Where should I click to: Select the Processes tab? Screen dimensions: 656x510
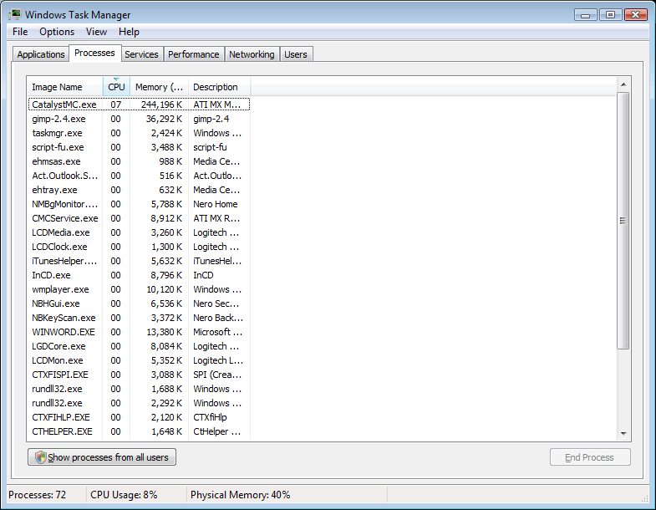(94, 54)
